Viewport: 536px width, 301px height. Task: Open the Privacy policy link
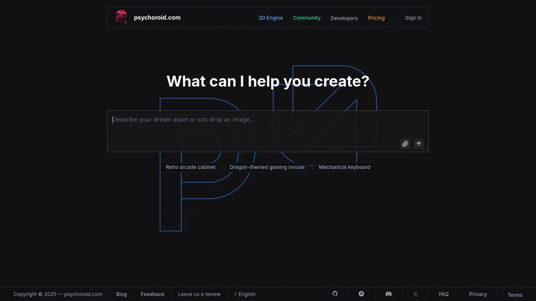click(x=478, y=294)
